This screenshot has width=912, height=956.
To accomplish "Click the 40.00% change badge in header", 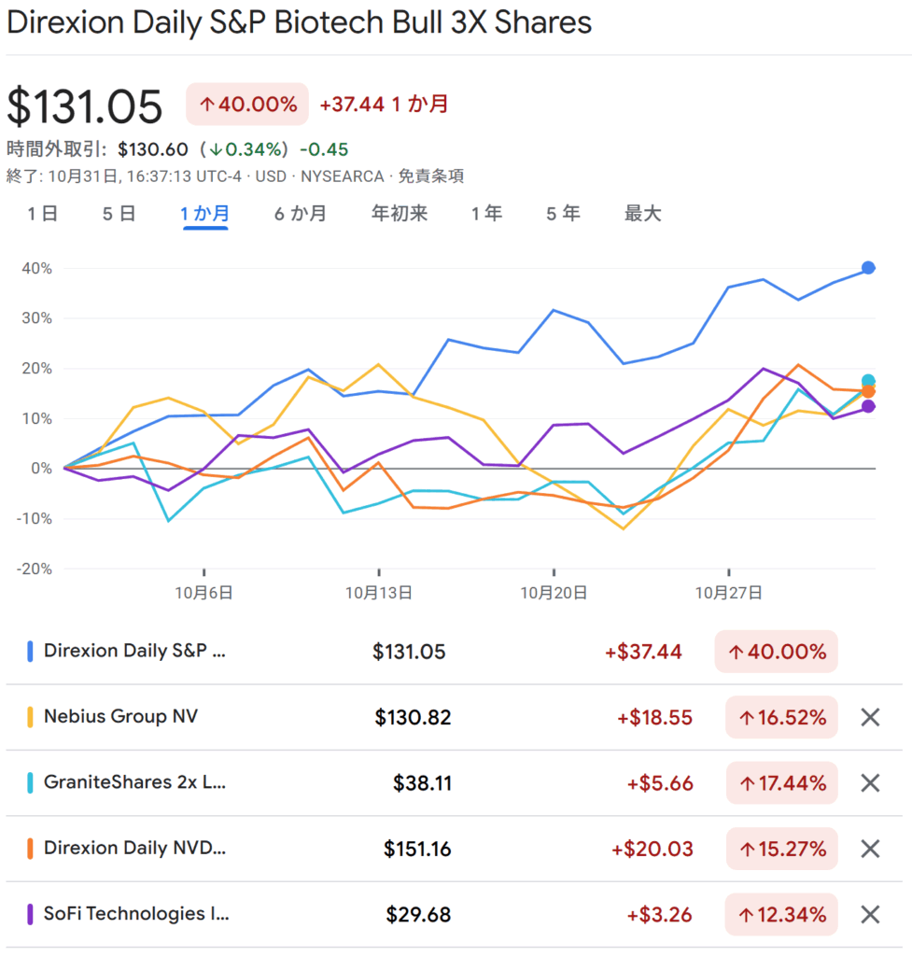I will [247, 104].
